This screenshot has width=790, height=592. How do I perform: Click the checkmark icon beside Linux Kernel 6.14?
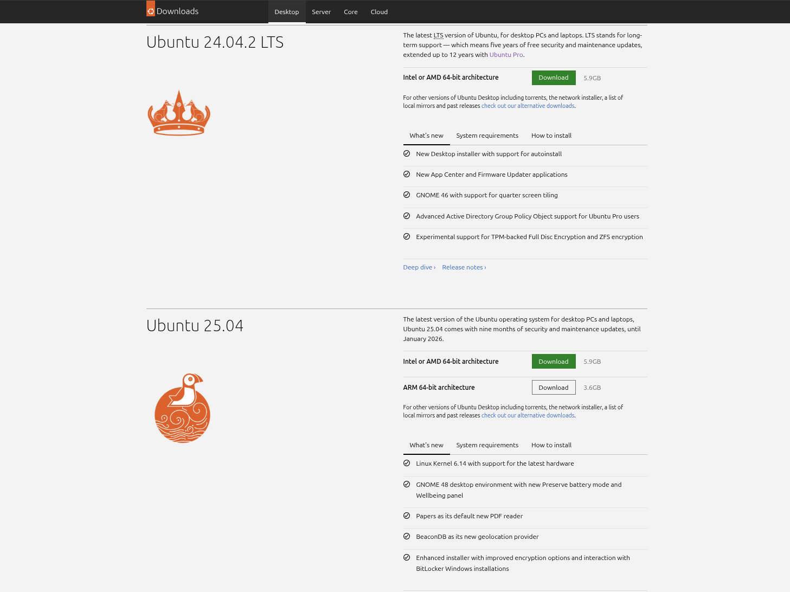coord(407,464)
